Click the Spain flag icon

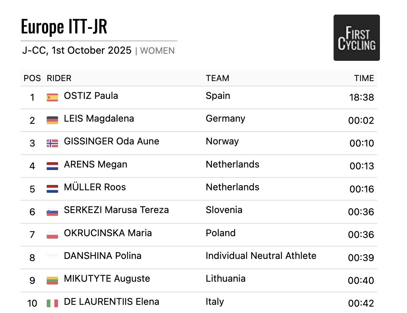pyautogui.click(x=52, y=97)
